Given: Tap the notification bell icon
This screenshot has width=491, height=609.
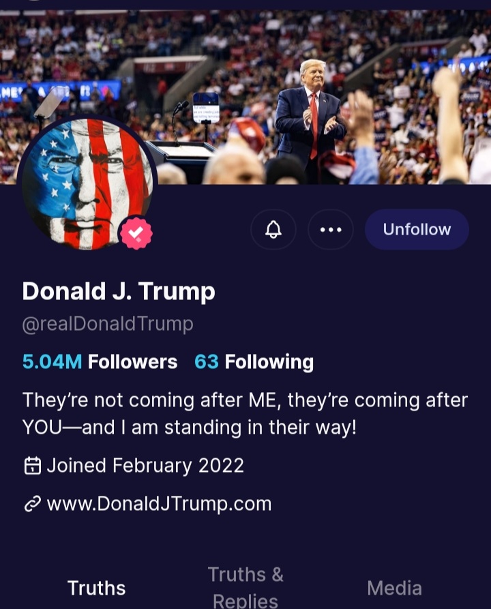Looking at the screenshot, I should [x=273, y=230].
